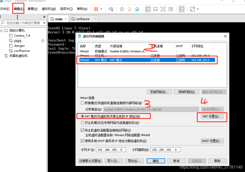Open the snapshot manager icon
Image resolution: width=245 pixels, height=172 pixels.
tap(137, 9)
